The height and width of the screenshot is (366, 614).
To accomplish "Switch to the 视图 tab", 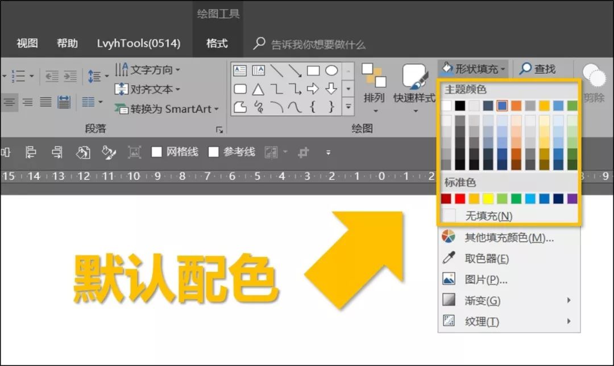I will (27, 43).
